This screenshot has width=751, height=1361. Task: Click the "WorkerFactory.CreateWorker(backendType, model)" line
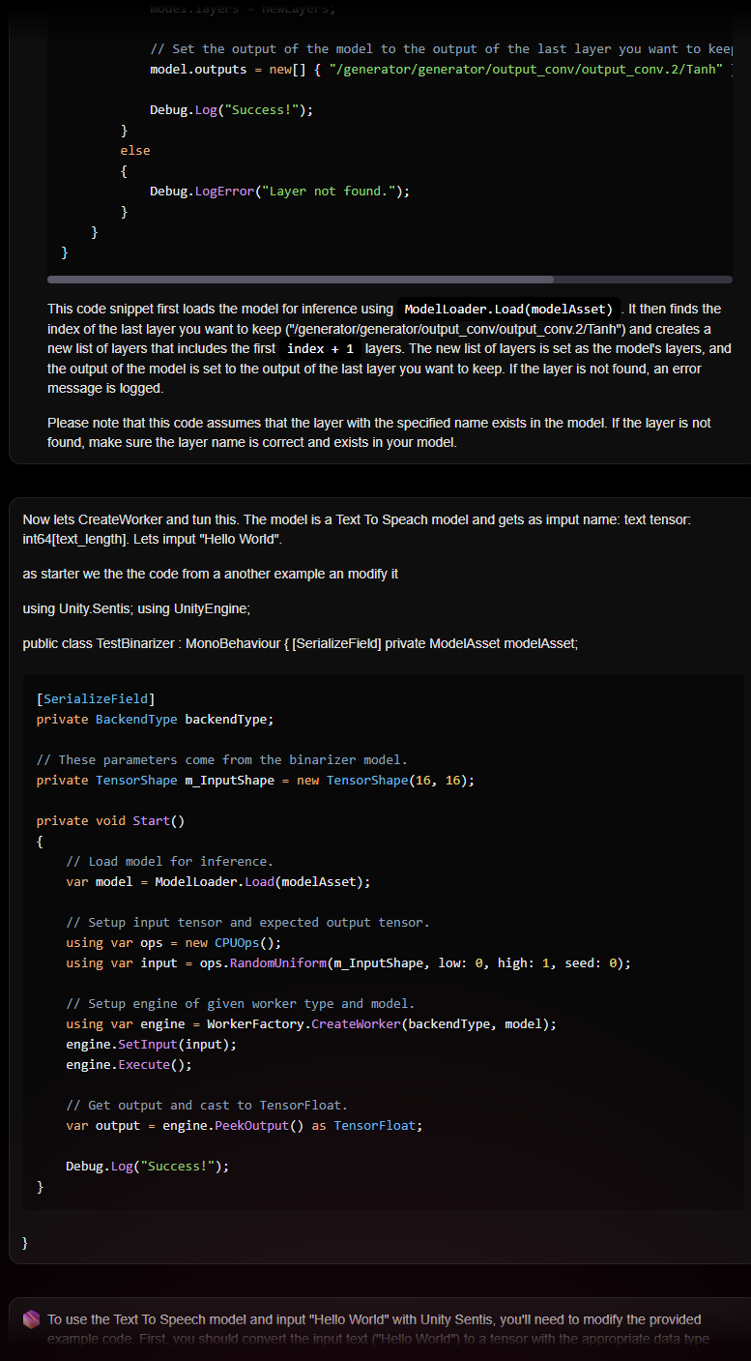pos(311,1024)
